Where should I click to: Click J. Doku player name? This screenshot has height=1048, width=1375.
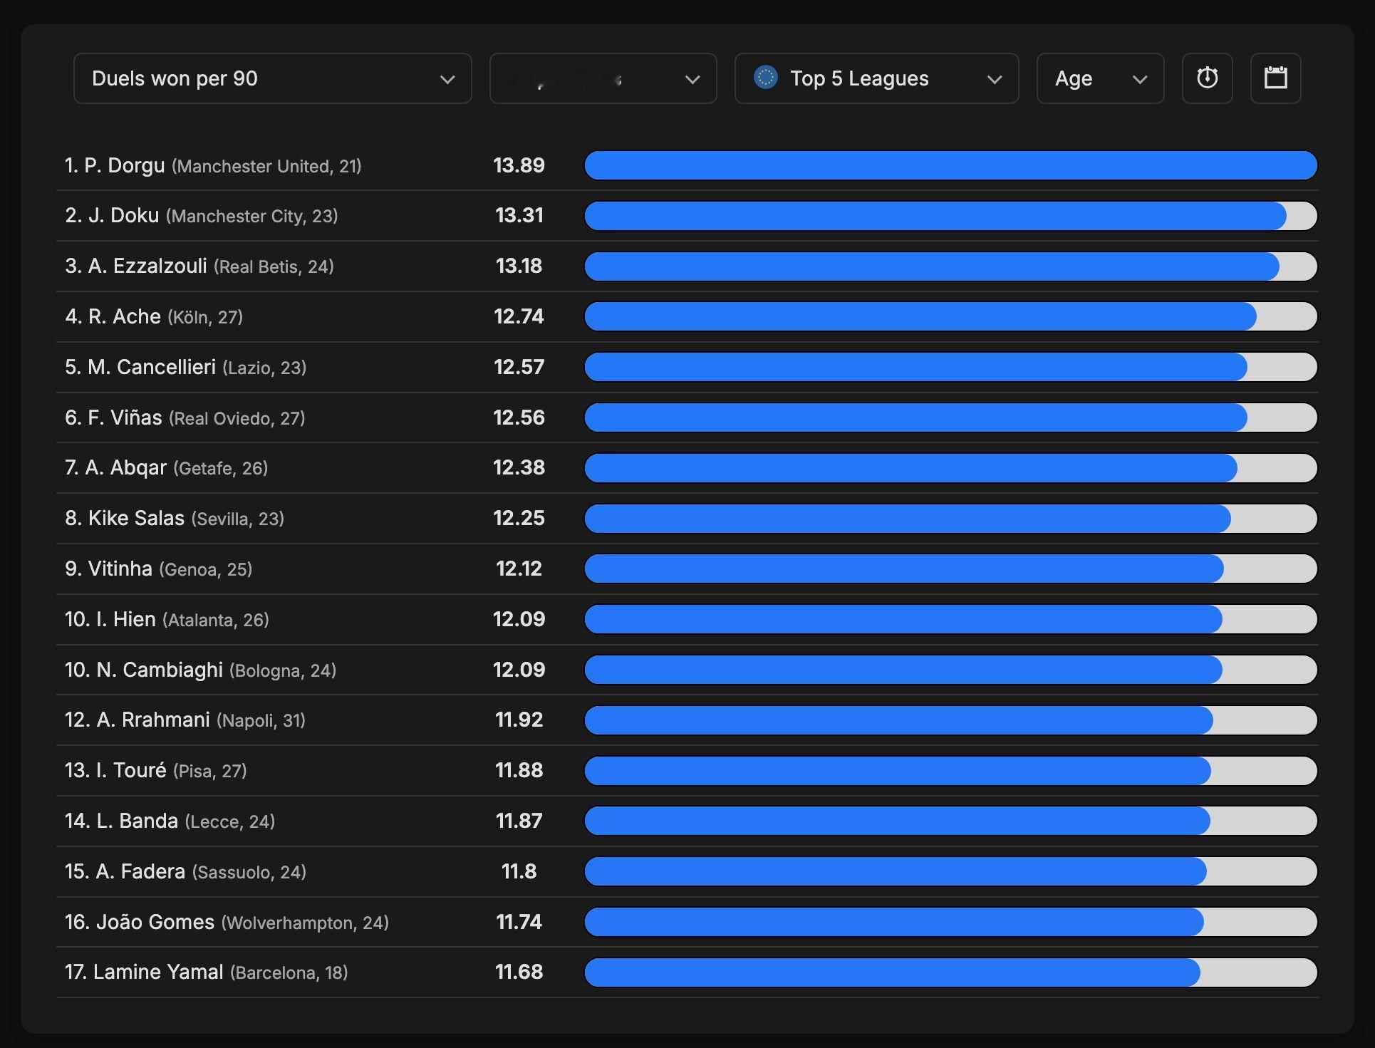point(123,216)
